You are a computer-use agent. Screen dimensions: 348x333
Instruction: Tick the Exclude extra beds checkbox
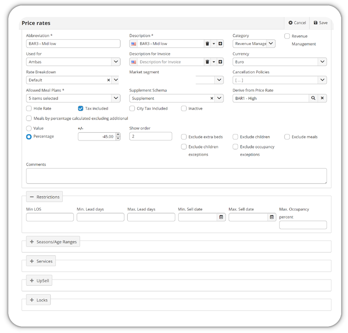(x=184, y=137)
